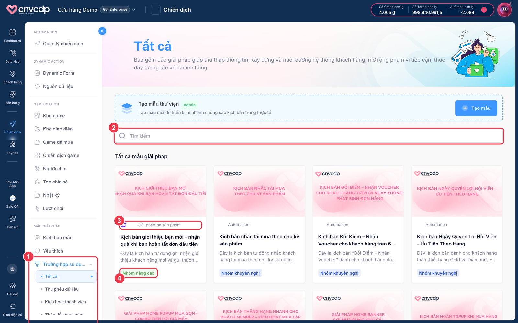Select the Tất cả submenu item
The width and height of the screenshot is (518, 323).
(66, 276)
